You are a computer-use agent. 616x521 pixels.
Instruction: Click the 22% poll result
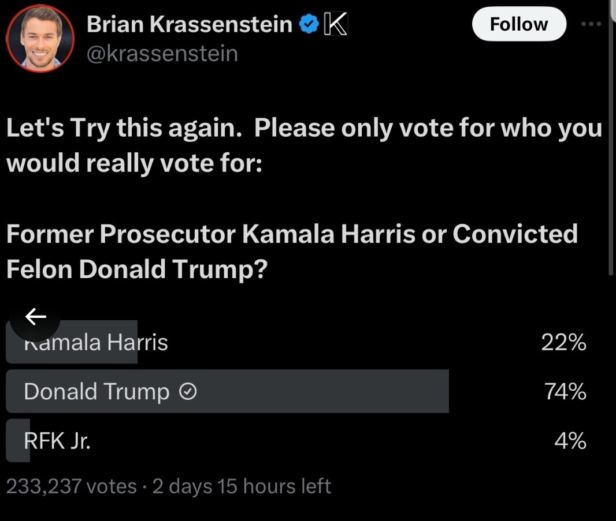click(x=563, y=343)
